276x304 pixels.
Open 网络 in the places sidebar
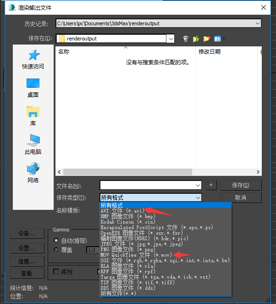pyautogui.click(x=33, y=173)
